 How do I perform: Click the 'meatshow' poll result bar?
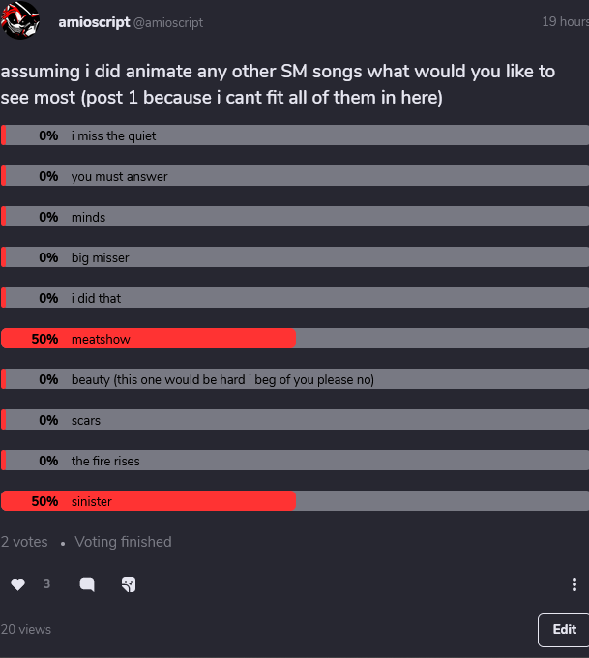pos(295,340)
